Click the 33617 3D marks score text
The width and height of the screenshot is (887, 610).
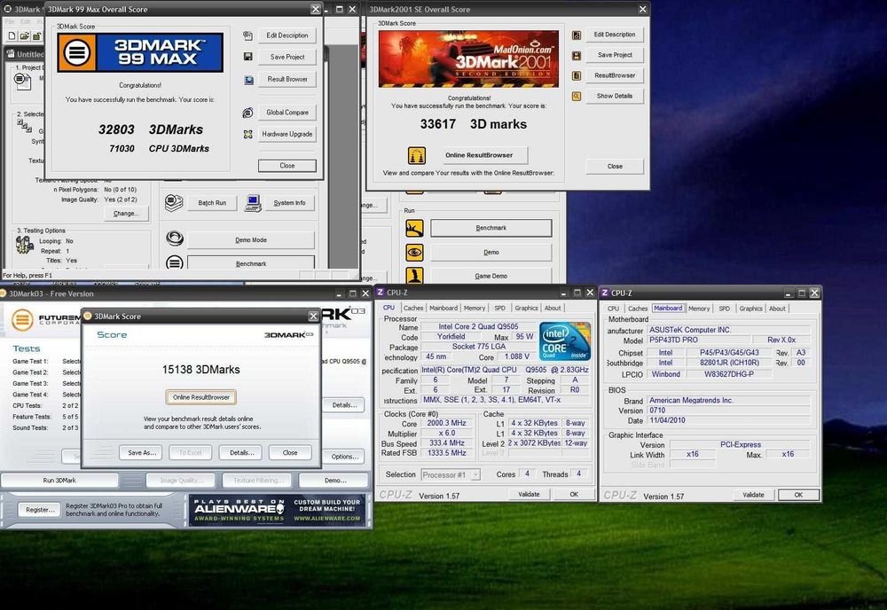click(x=473, y=124)
